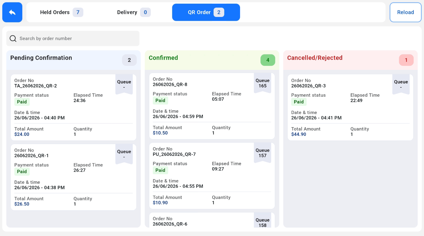The image size is (424, 236).
Task: Open confirmed order PU_26062026_QR-7 card
Action: tap(212, 176)
